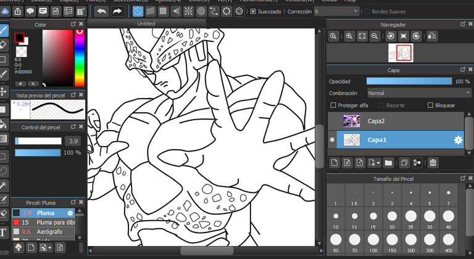This screenshot has height=259, width=474.
Task: Open Capa1 layer settings gear
Action: 458,140
